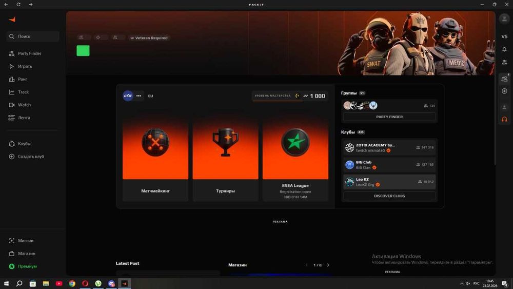The image size is (513, 289).
Task: Click the Группы heading
Action: point(349,93)
